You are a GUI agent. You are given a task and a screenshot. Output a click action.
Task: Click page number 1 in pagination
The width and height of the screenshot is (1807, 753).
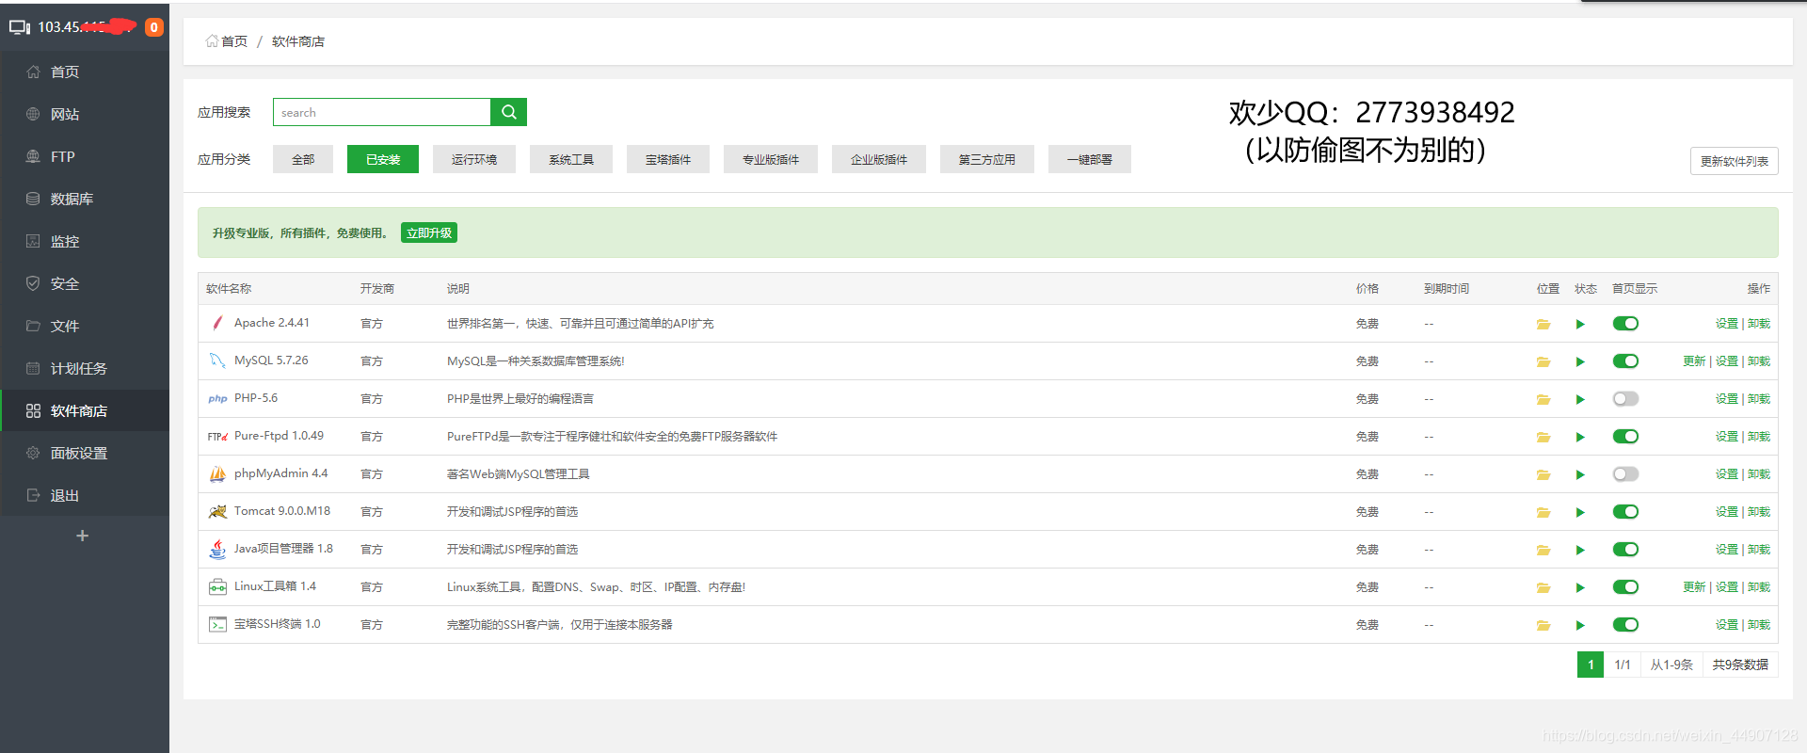point(1591,665)
